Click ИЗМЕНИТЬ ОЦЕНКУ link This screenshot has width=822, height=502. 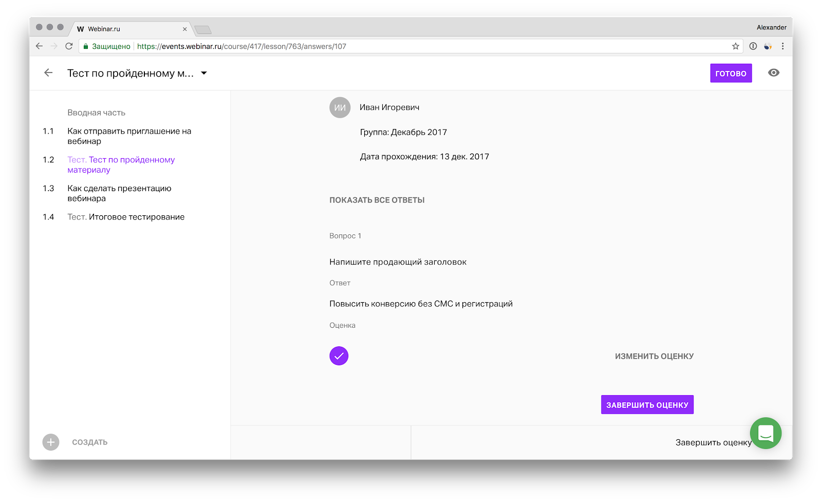[x=654, y=356]
